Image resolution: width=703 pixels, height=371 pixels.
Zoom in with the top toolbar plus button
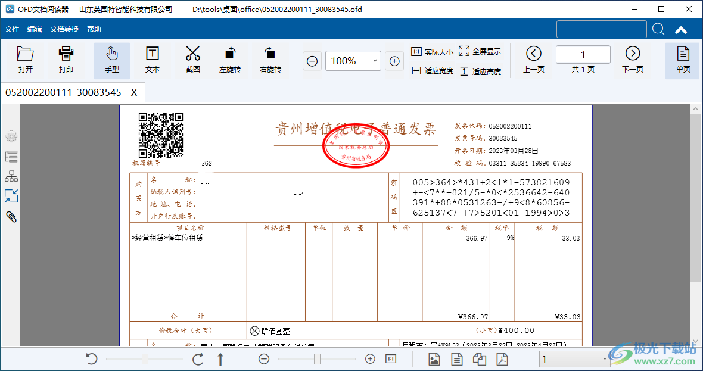(x=394, y=61)
